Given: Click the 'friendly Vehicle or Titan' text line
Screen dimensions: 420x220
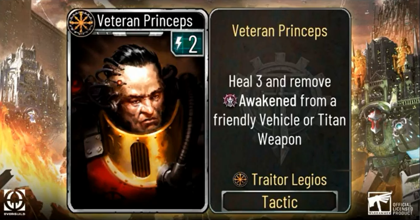Looking at the screenshot, I should [x=280, y=120].
